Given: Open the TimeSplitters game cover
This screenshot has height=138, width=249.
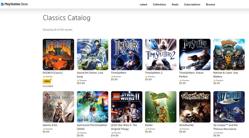Looking at the screenshot, I should (x=127, y=54).
